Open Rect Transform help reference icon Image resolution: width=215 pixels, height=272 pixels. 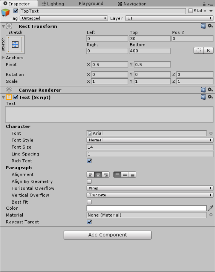coord(203,26)
